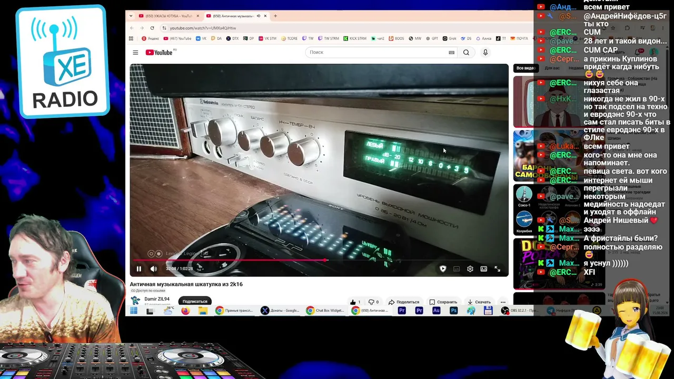Open the TT bookmark
The height and width of the screenshot is (379, 674).
(501, 38)
